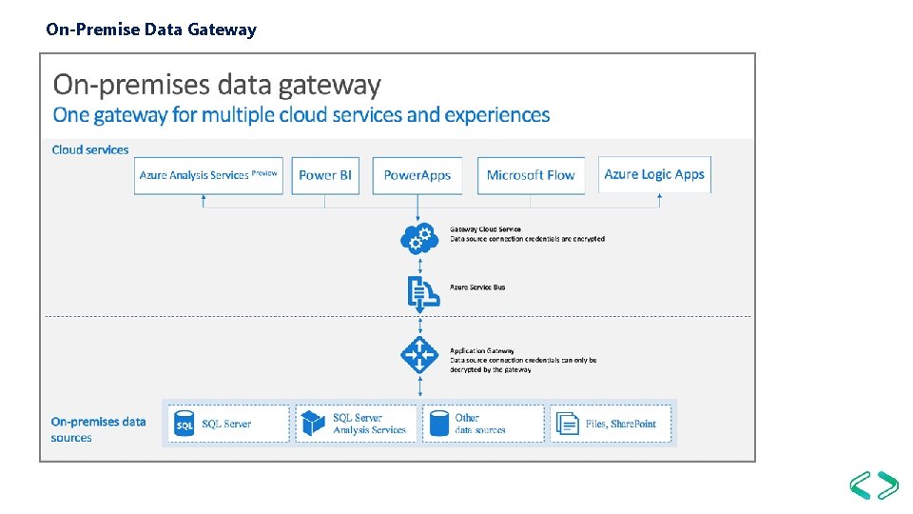Click the On-premises data sources label

tap(98, 429)
